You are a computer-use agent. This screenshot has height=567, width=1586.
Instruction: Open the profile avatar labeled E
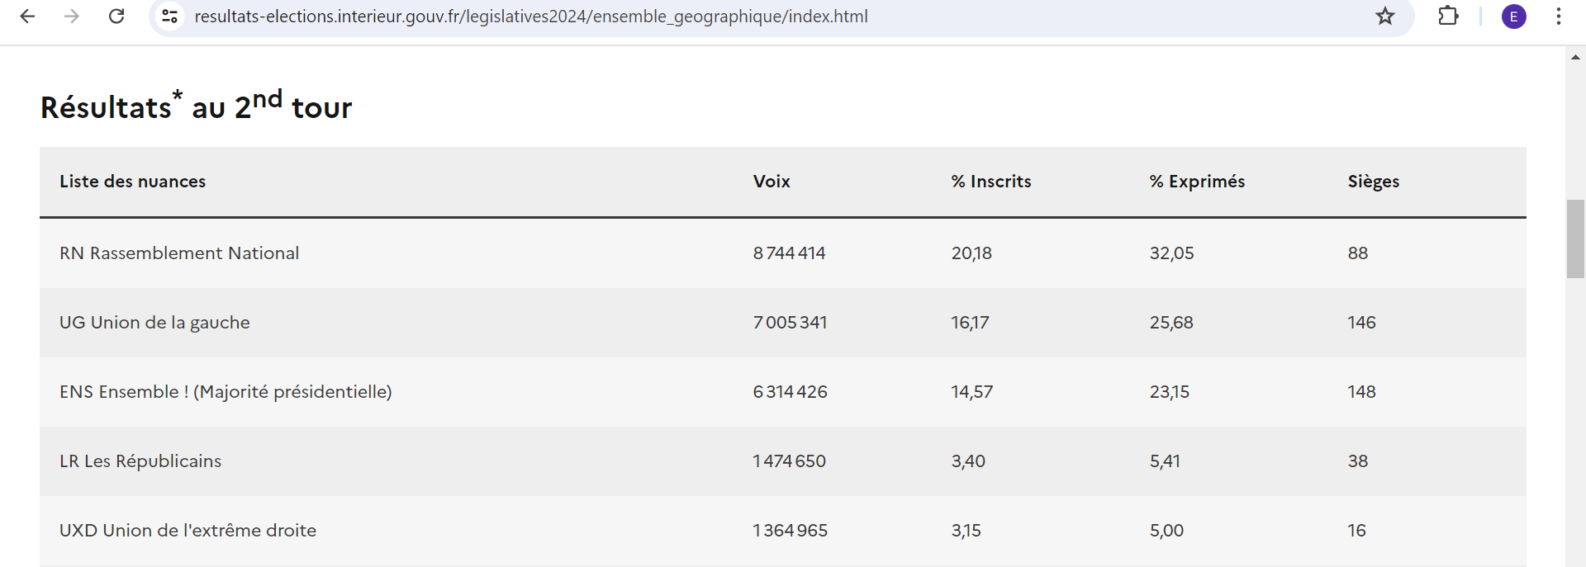click(x=1514, y=17)
